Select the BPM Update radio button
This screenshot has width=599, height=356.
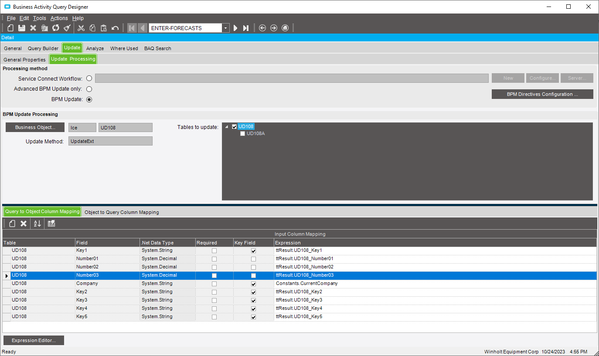tap(89, 99)
